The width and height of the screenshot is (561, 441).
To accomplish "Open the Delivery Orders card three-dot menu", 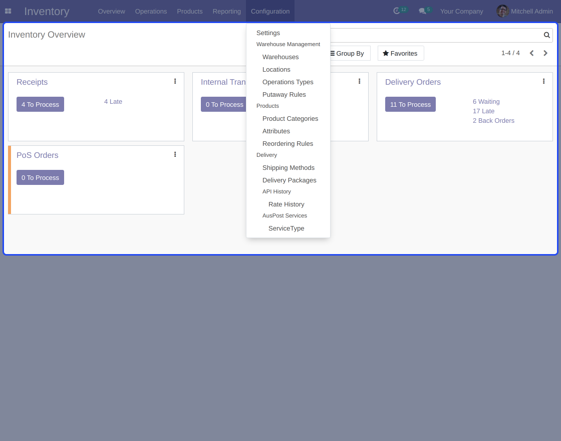I will click(x=543, y=81).
